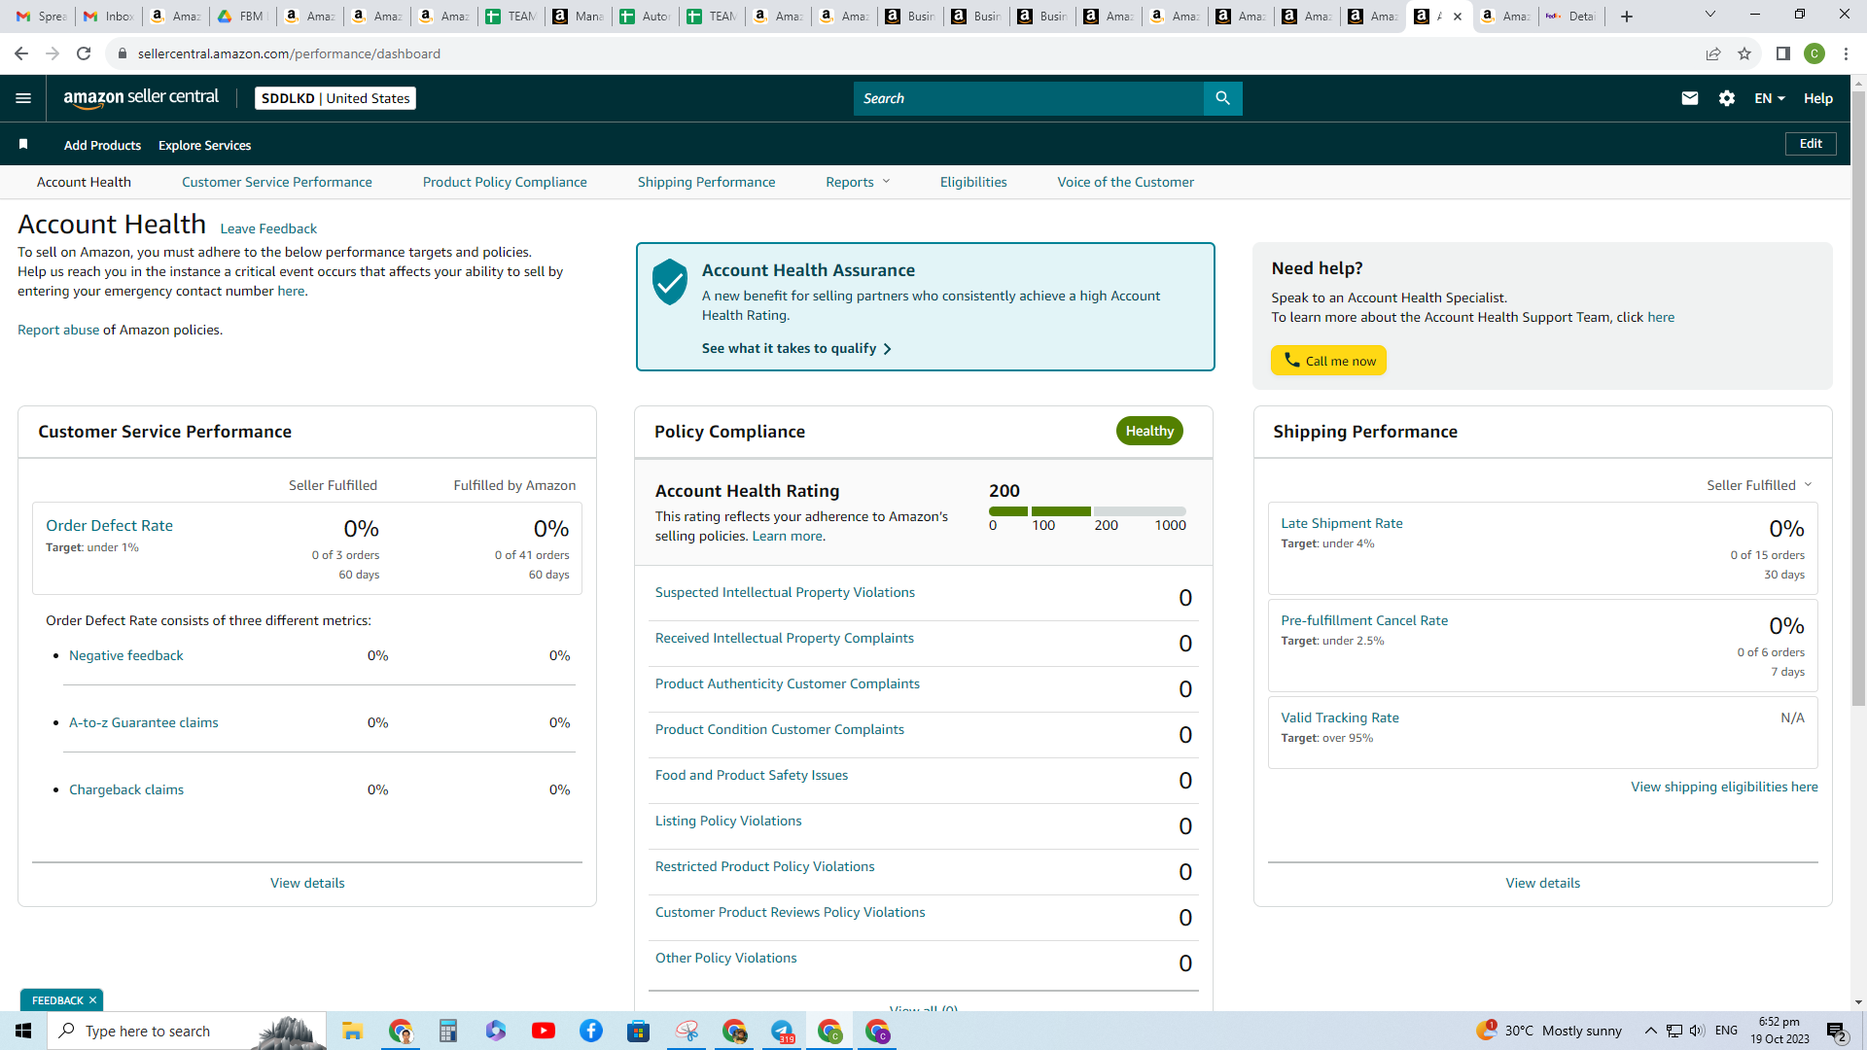
Task: Open the Chrome profile avatar
Action: point(1814,53)
